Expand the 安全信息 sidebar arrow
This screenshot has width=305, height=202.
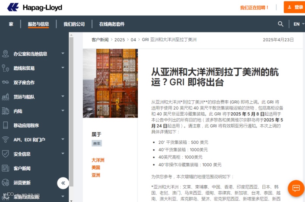(63, 154)
